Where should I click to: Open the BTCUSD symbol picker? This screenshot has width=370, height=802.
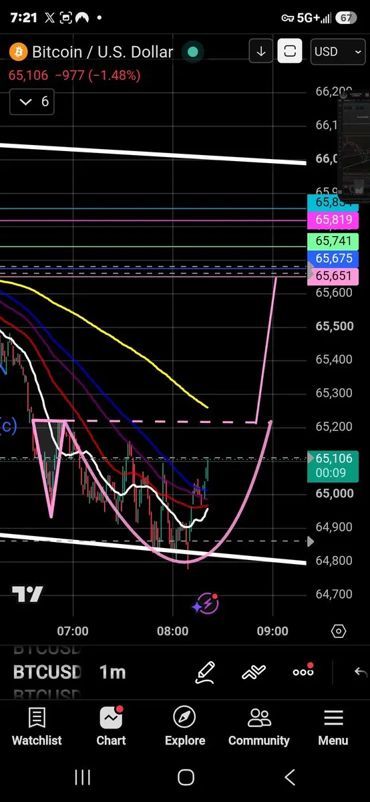coord(47,672)
